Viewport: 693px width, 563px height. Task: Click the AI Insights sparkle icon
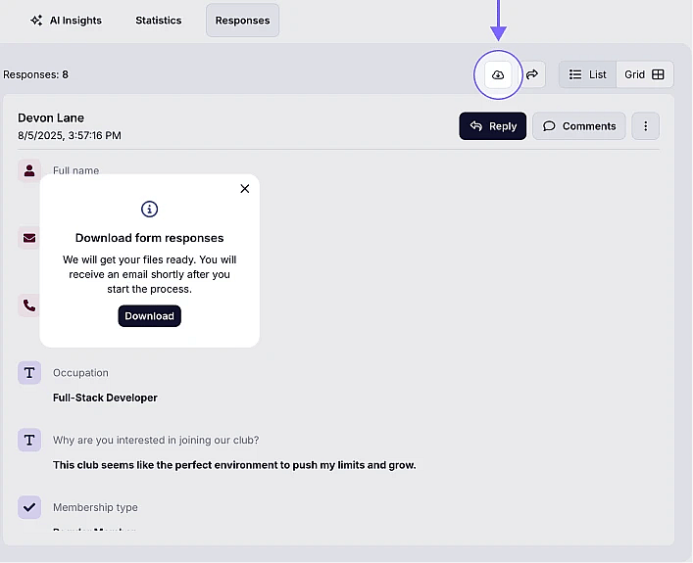tap(36, 21)
